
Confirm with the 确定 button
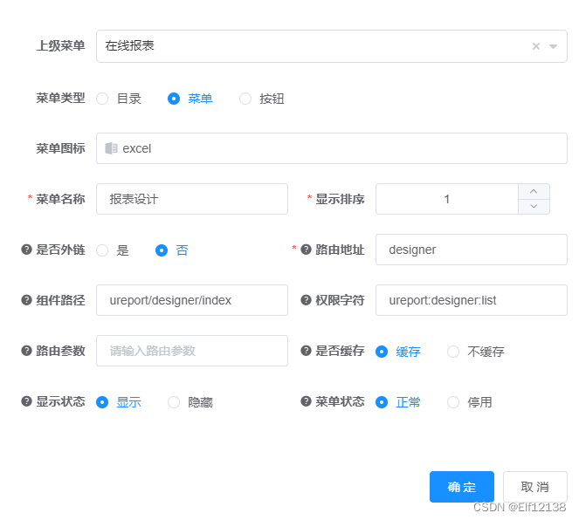(x=462, y=487)
